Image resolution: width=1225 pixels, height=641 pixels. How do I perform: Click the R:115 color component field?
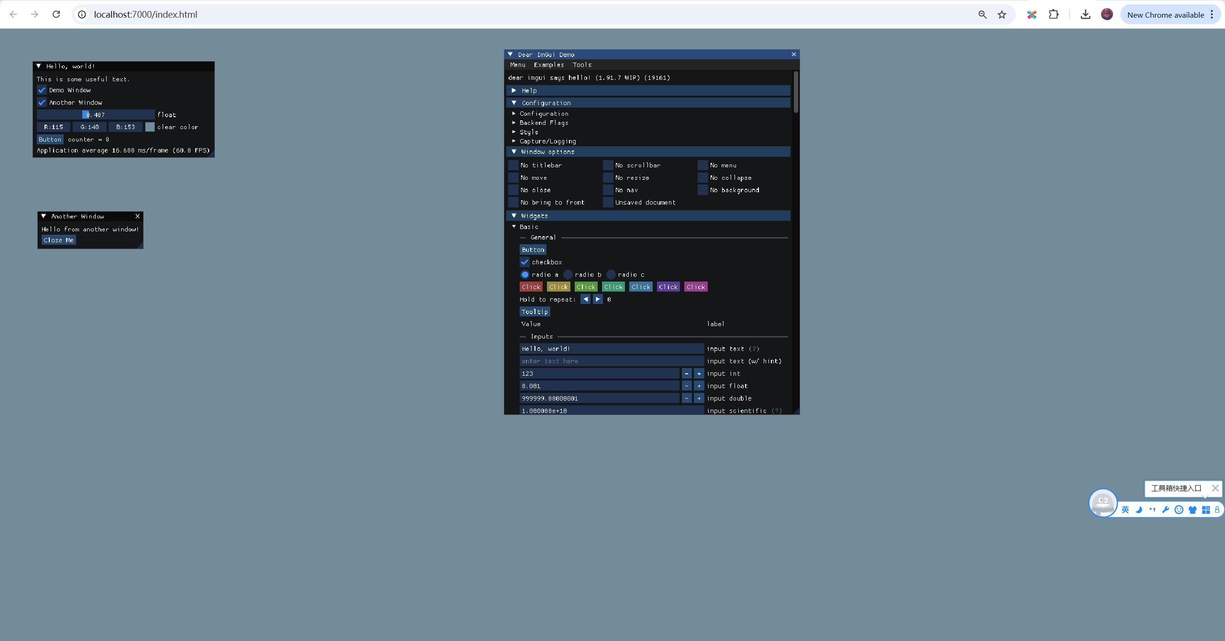click(54, 127)
